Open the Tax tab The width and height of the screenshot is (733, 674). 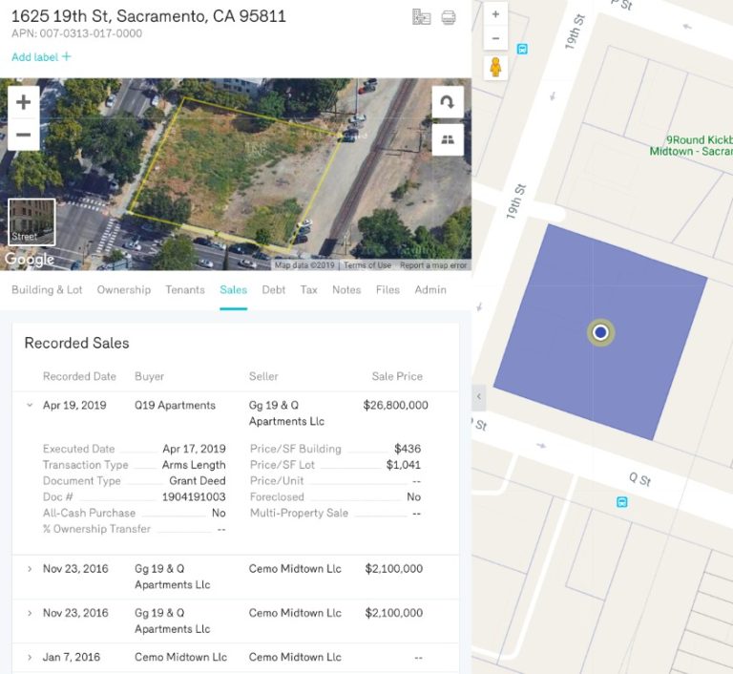(x=308, y=290)
